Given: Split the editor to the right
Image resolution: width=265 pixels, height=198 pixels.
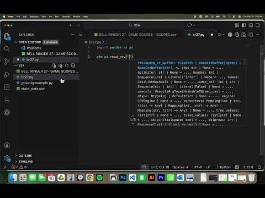Looking at the screenshot, I should pyautogui.click(x=251, y=35).
